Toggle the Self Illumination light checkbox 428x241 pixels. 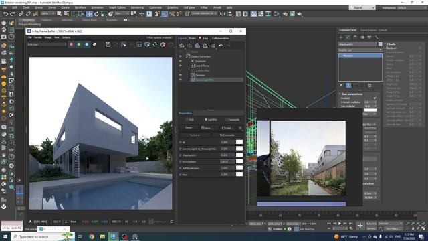pyautogui.click(x=180, y=168)
